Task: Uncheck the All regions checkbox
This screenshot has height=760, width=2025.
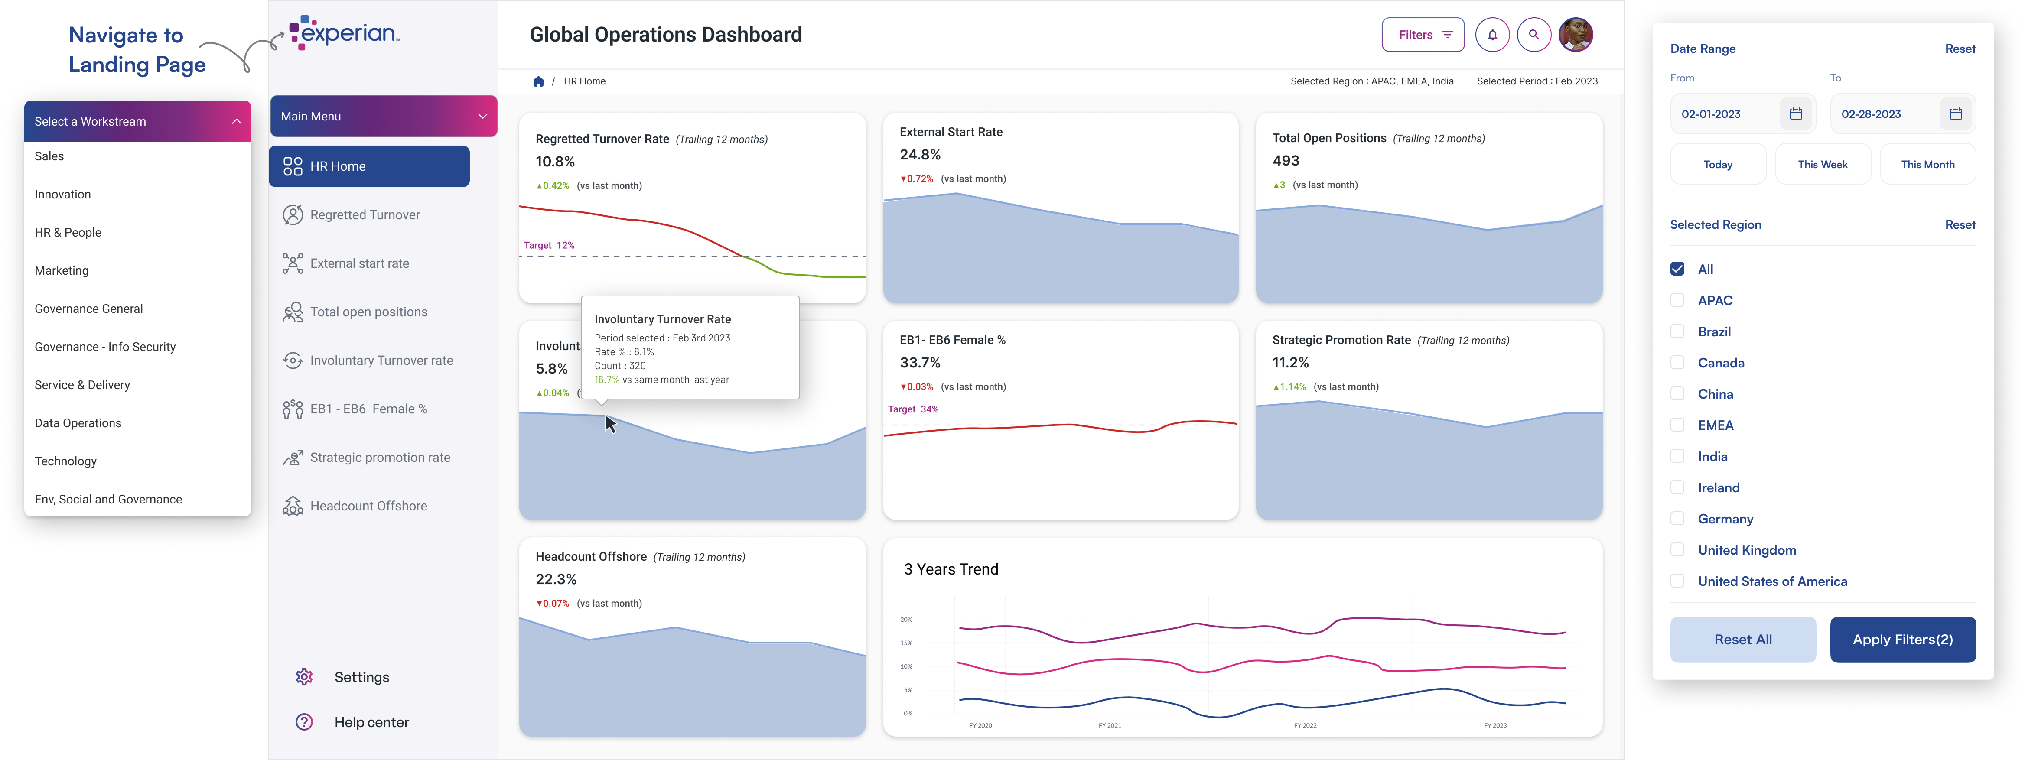Action: (x=1677, y=269)
